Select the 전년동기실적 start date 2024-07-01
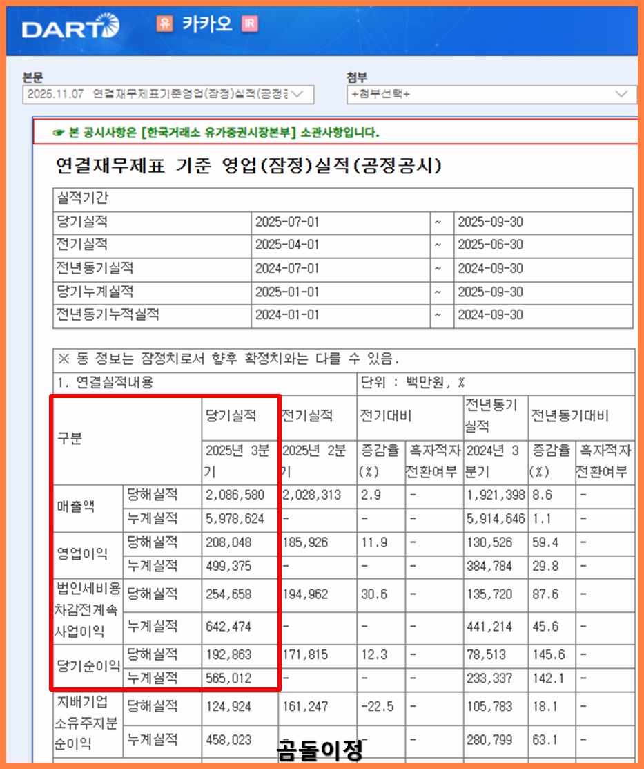 (287, 269)
